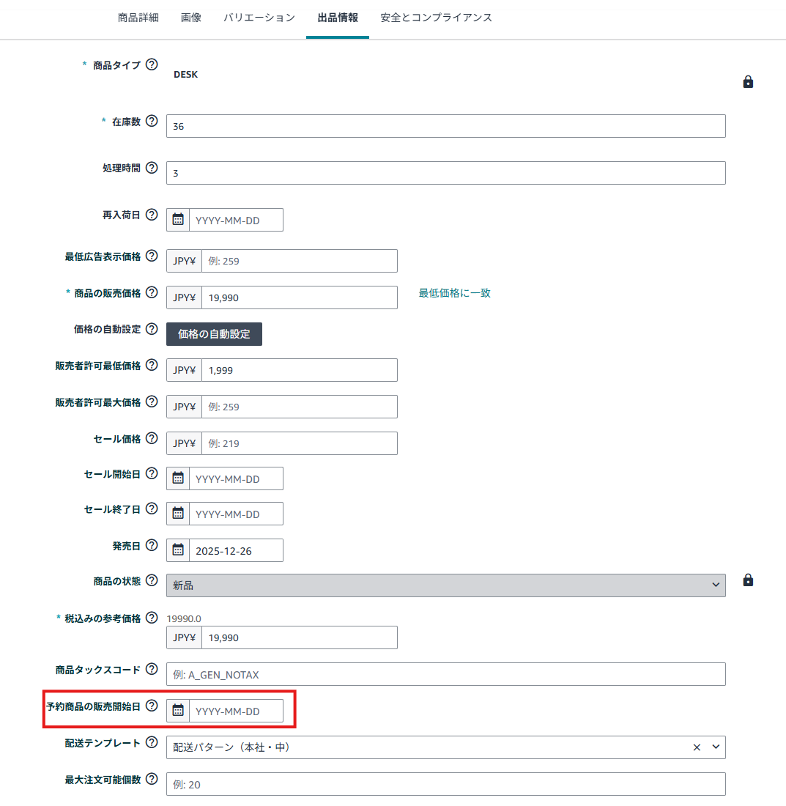Screen dimensions: 786x806
Task: Open calendar icon next to セール終了日
Action: pos(178,514)
